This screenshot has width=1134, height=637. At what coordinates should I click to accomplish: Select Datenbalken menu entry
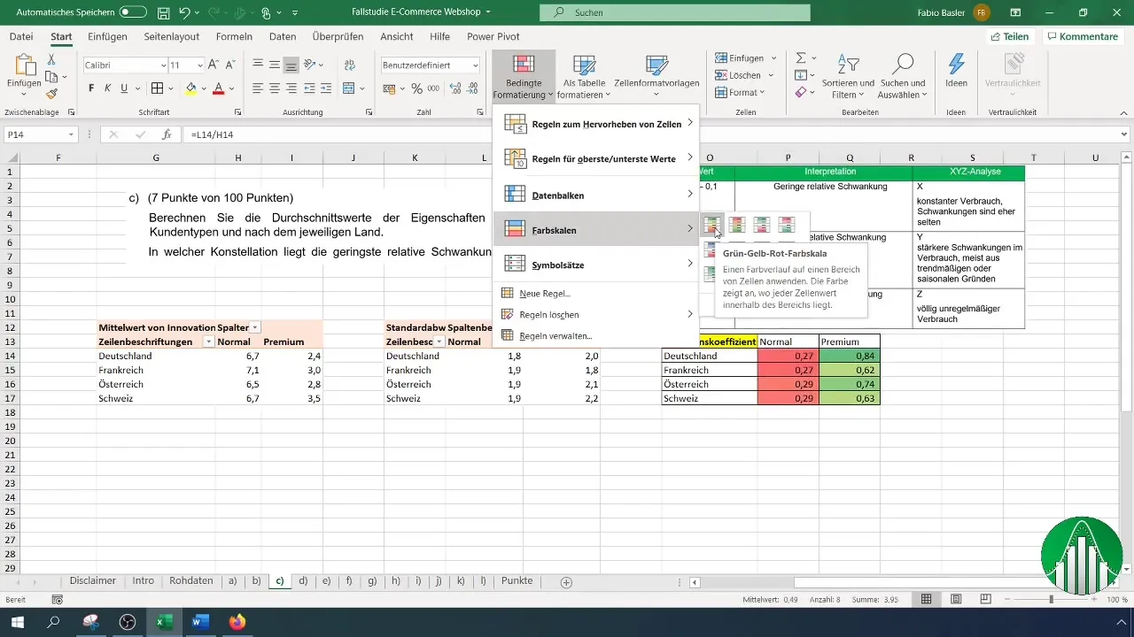[596, 194]
